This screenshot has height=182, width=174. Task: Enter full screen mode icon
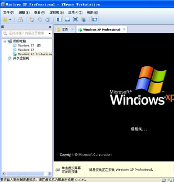[75, 20]
